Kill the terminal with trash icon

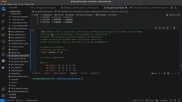(x=168, y=73)
